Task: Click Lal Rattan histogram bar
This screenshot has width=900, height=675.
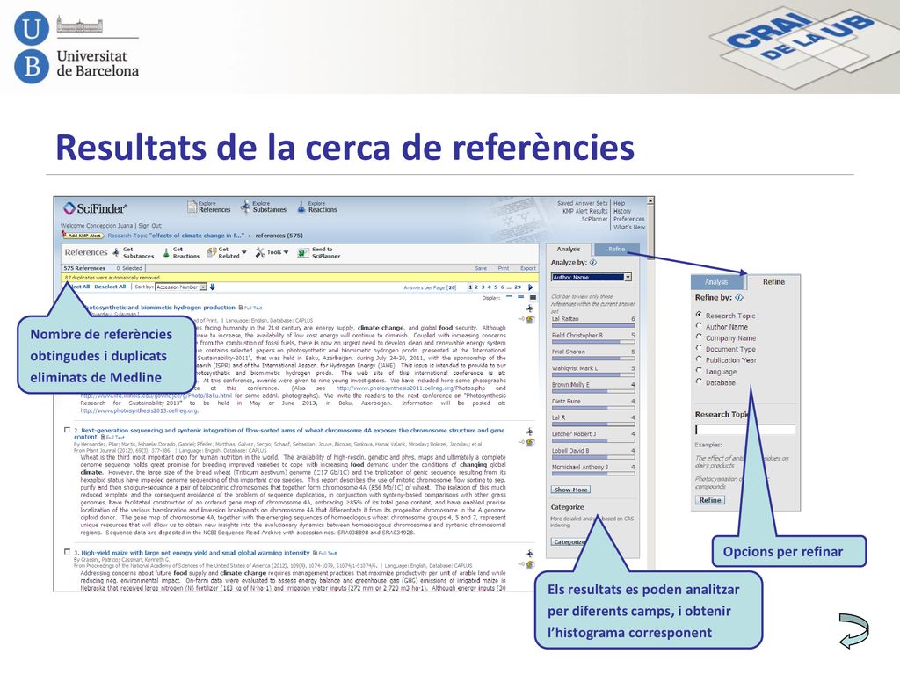Action: click(x=593, y=325)
